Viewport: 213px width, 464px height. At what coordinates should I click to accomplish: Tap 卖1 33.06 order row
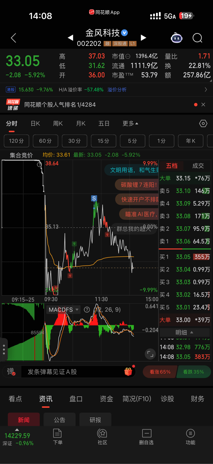pyautogui.click(x=185, y=241)
